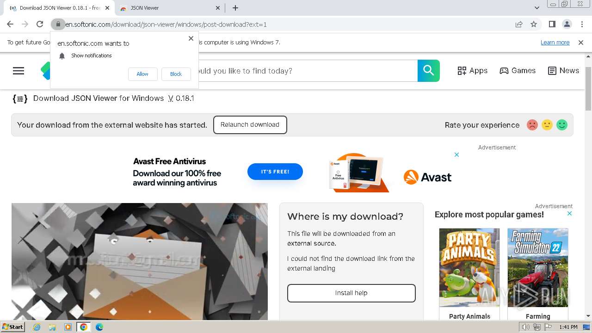Open Windows Start menu
Viewport: 592px width, 333px height.
click(12, 327)
